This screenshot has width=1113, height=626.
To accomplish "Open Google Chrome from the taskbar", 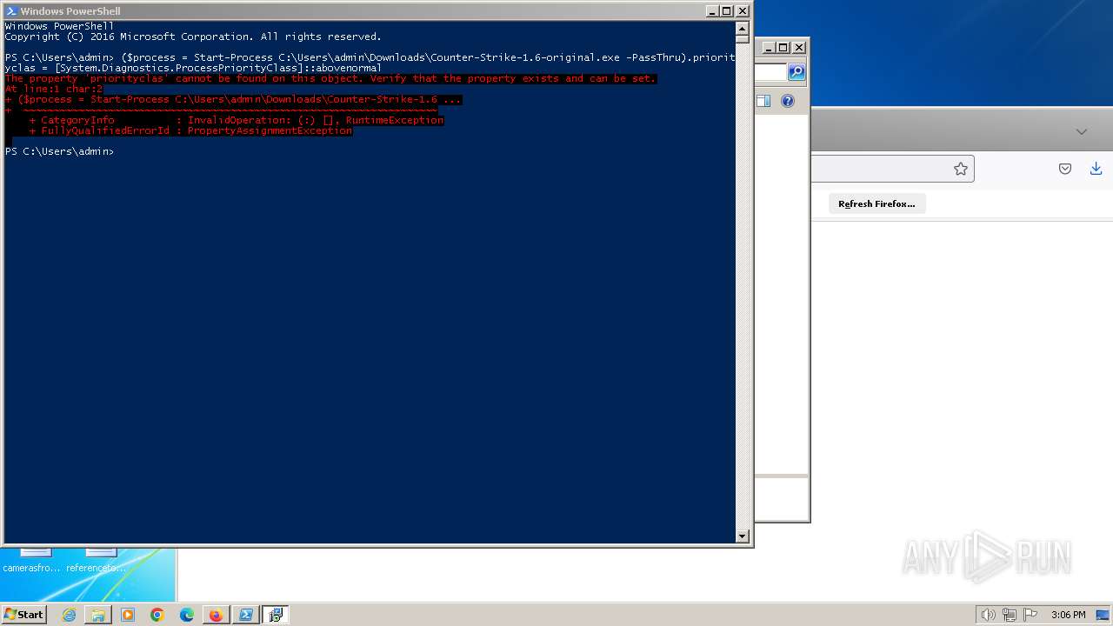I will [157, 615].
